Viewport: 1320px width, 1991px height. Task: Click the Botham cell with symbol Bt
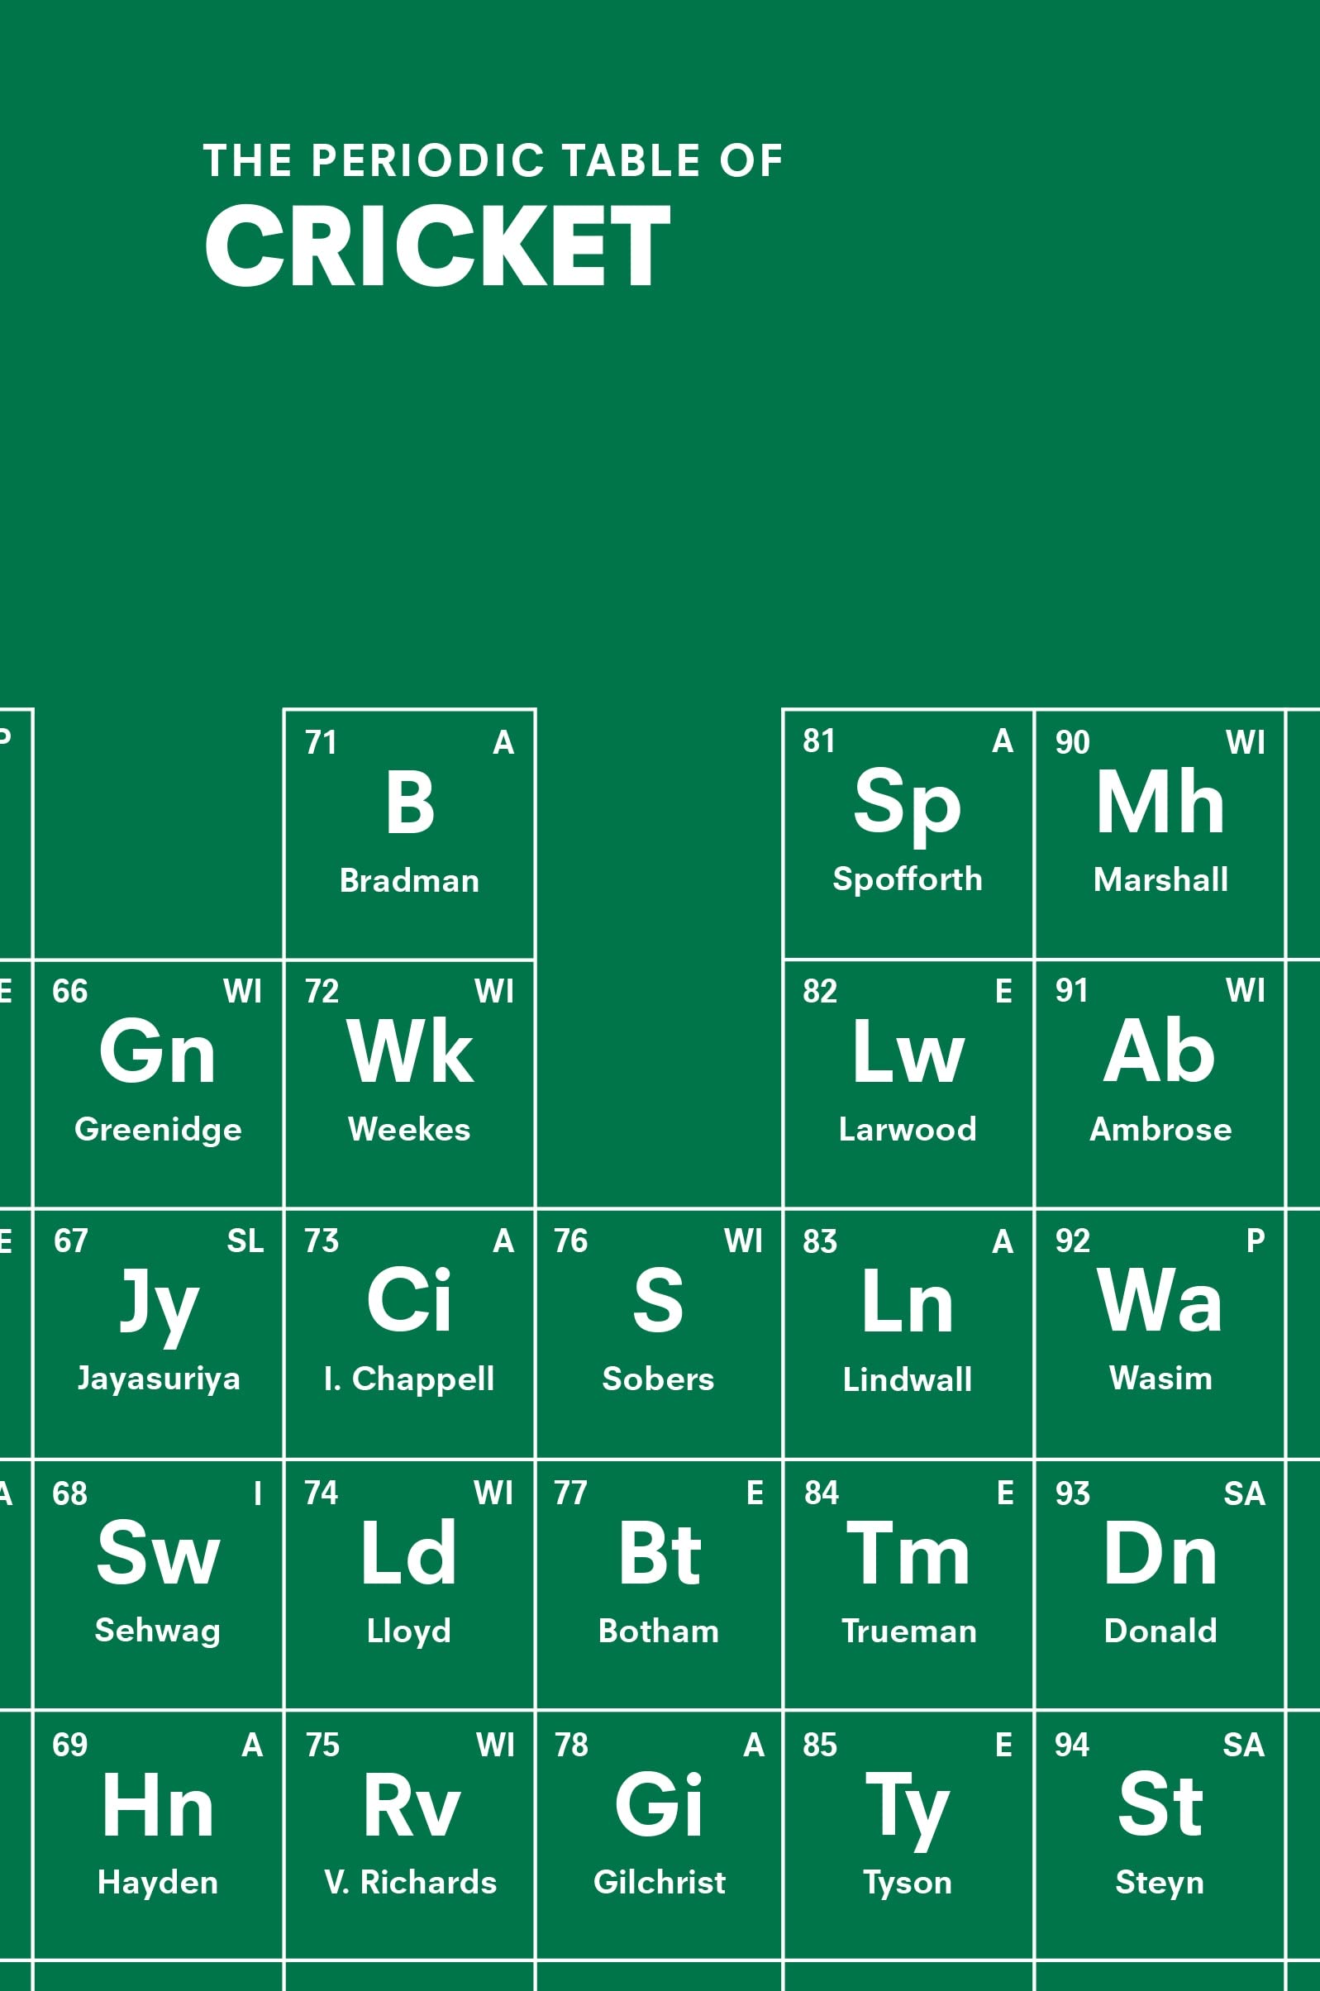[x=659, y=1584]
